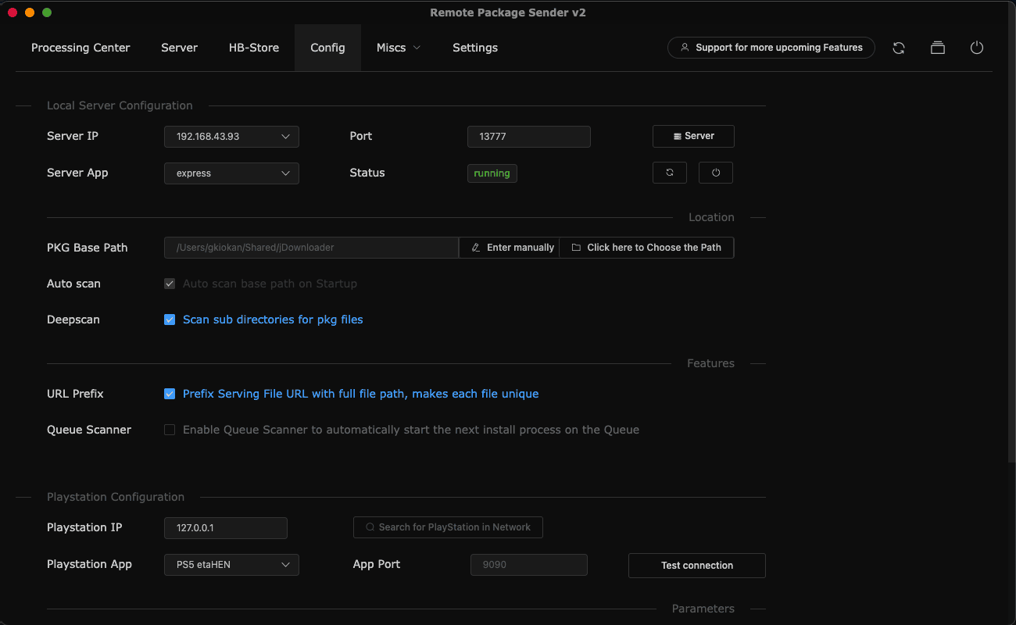Expand the Server App express dropdown
The width and height of the screenshot is (1016, 625).
(231, 173)
